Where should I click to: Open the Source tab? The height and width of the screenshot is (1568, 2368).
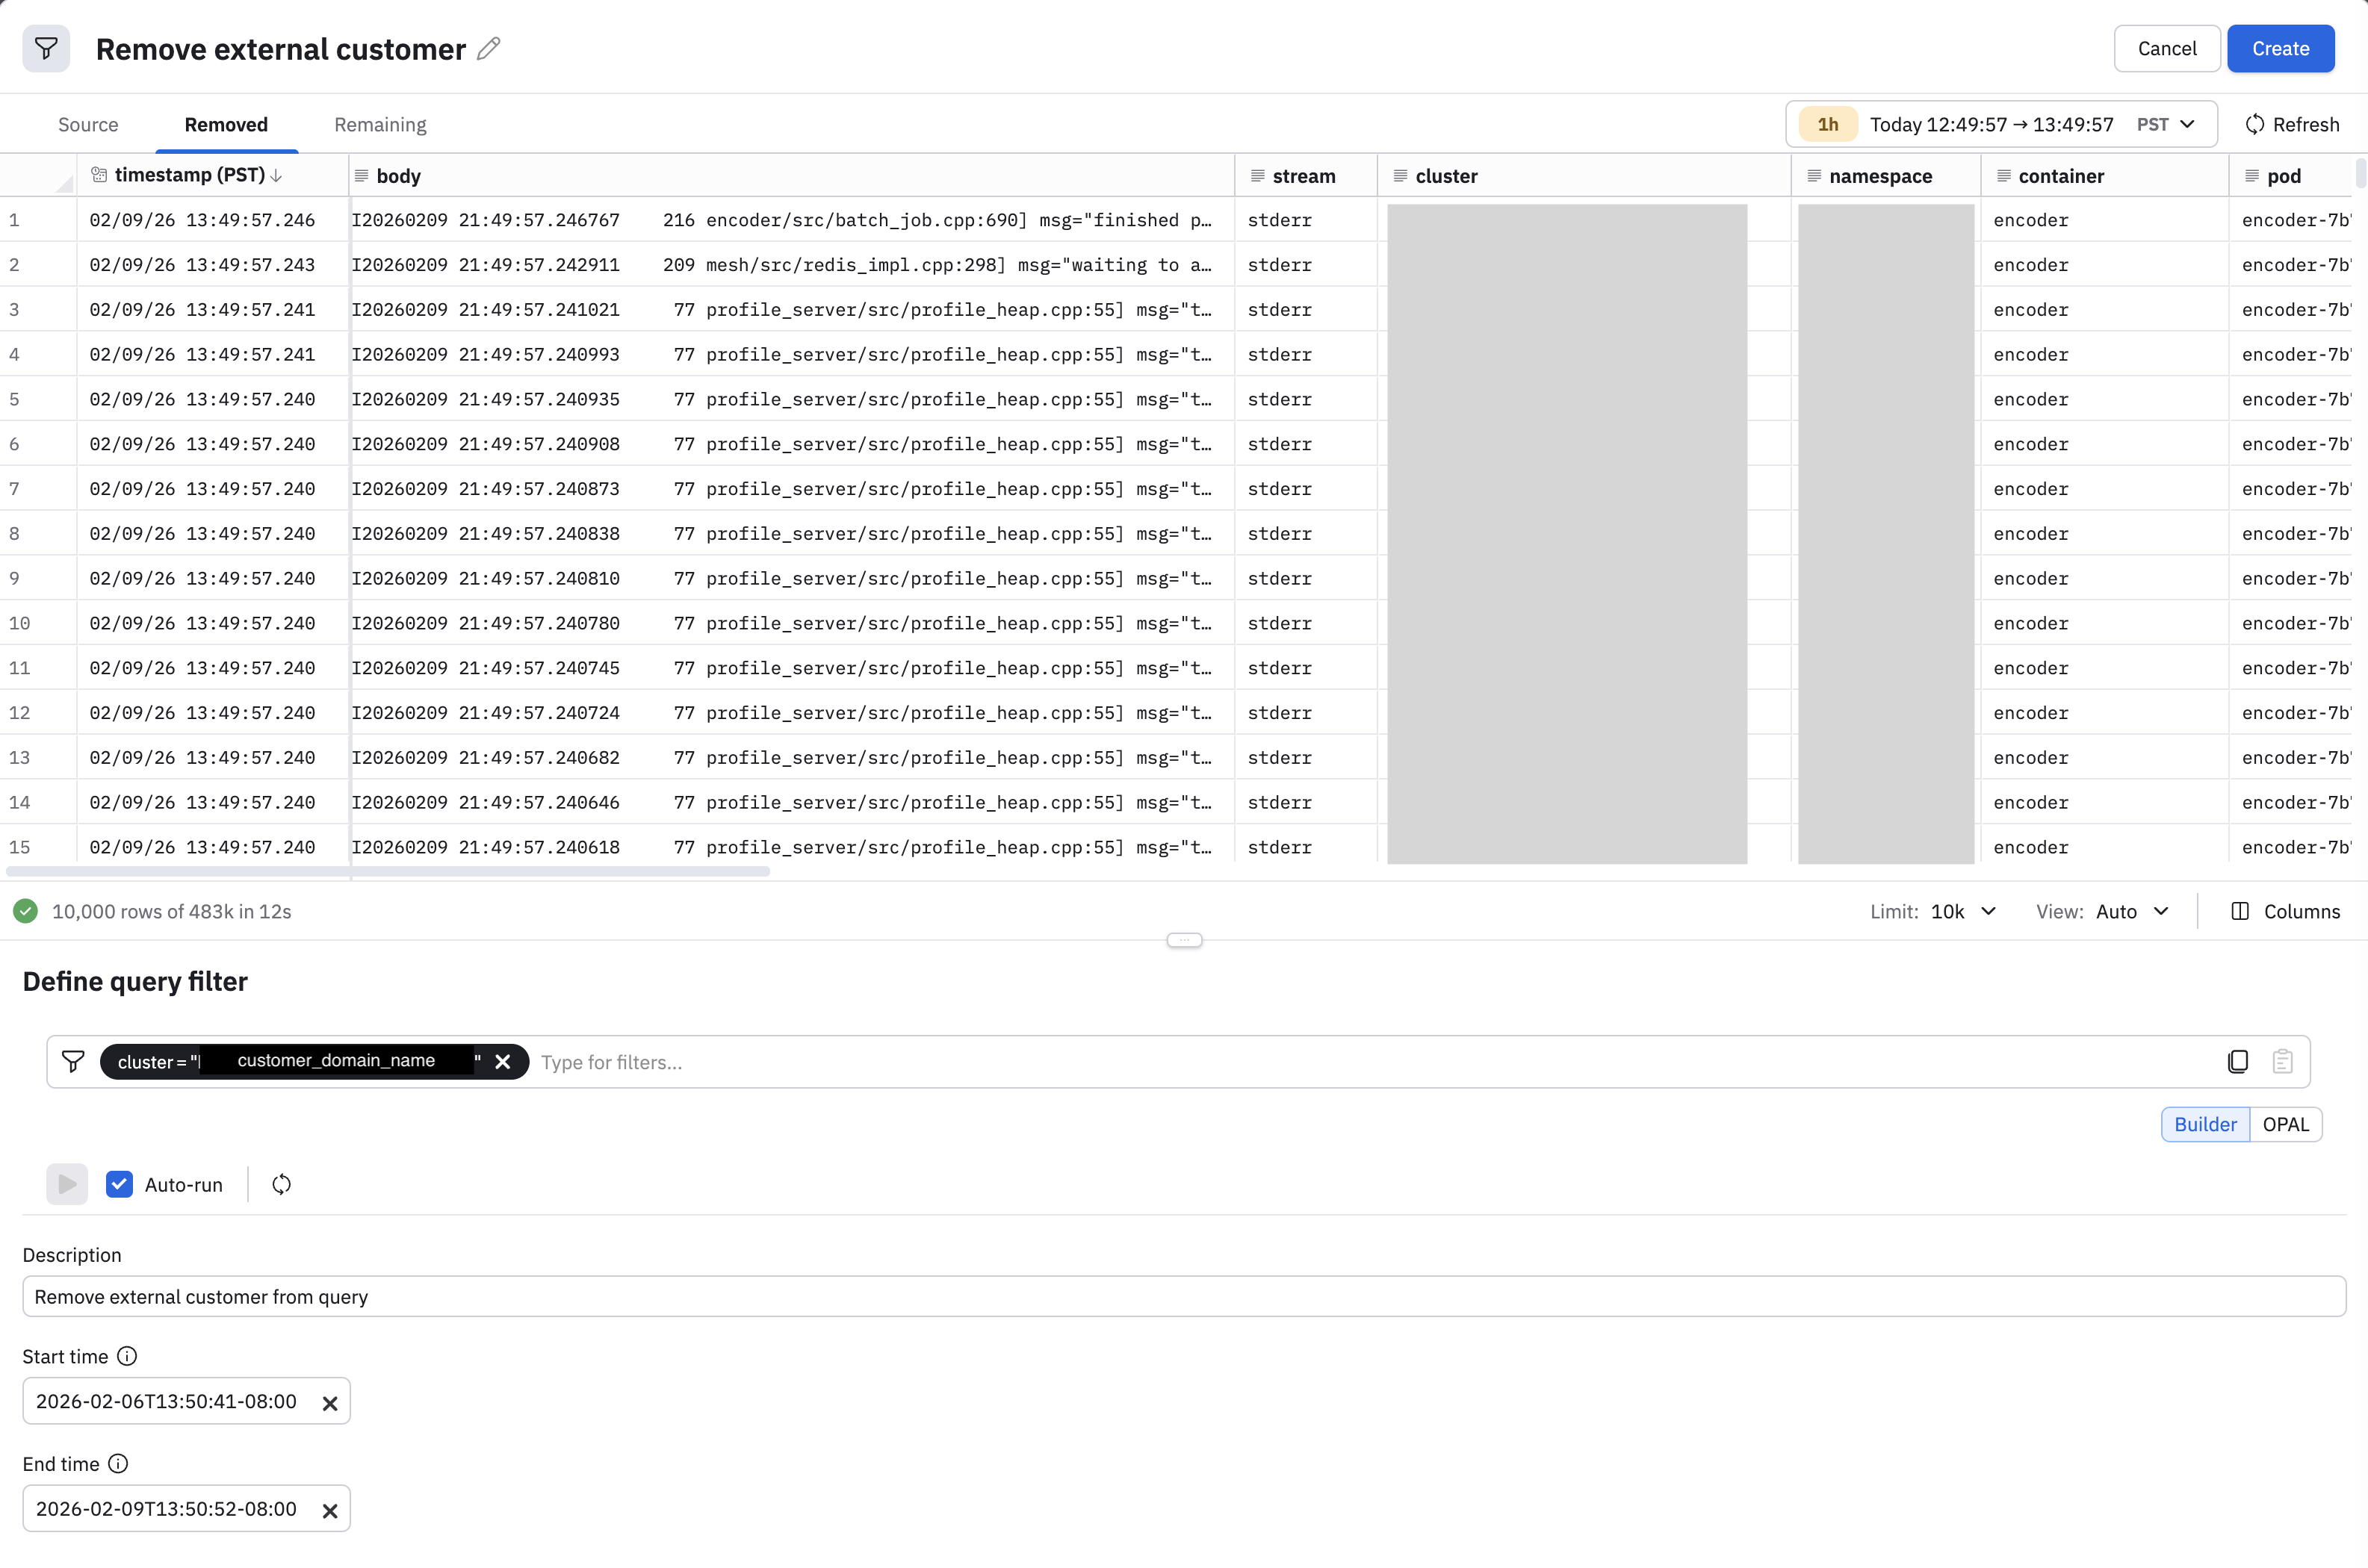point(88,124)
